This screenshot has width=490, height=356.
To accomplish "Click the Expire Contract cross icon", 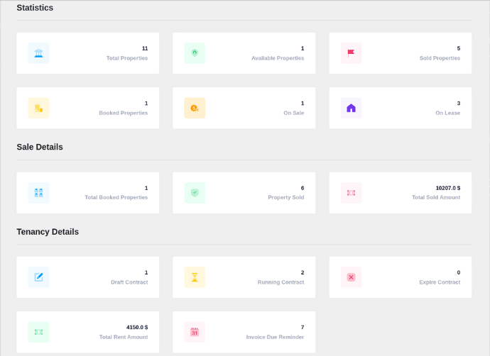I will [351, 277].
